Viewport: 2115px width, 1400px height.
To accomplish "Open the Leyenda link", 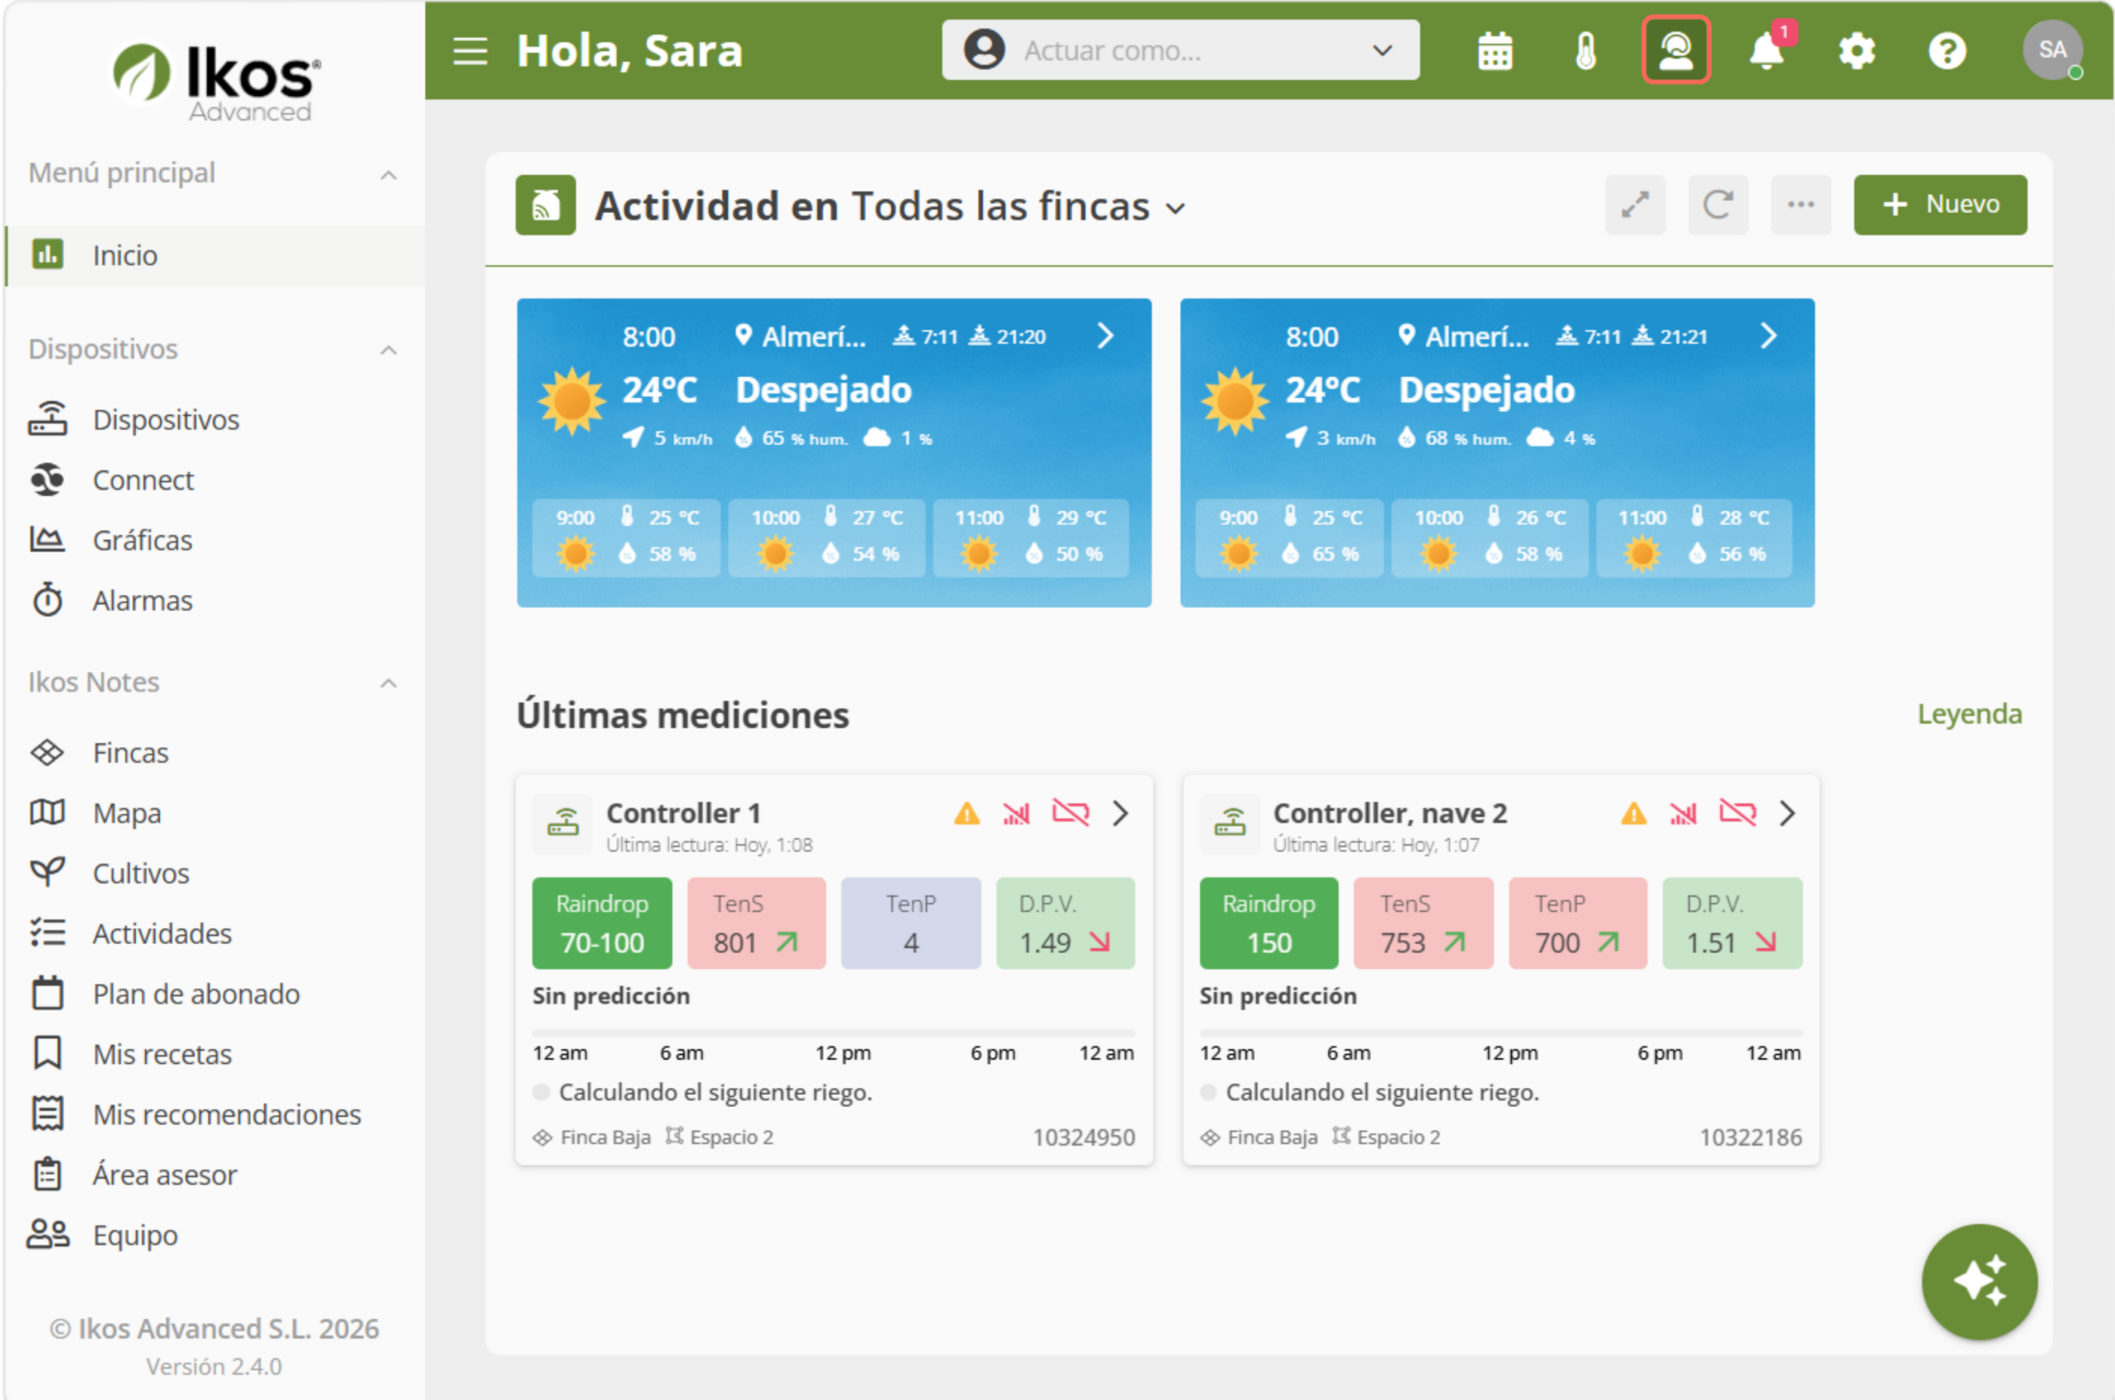I will (1970, 714).
